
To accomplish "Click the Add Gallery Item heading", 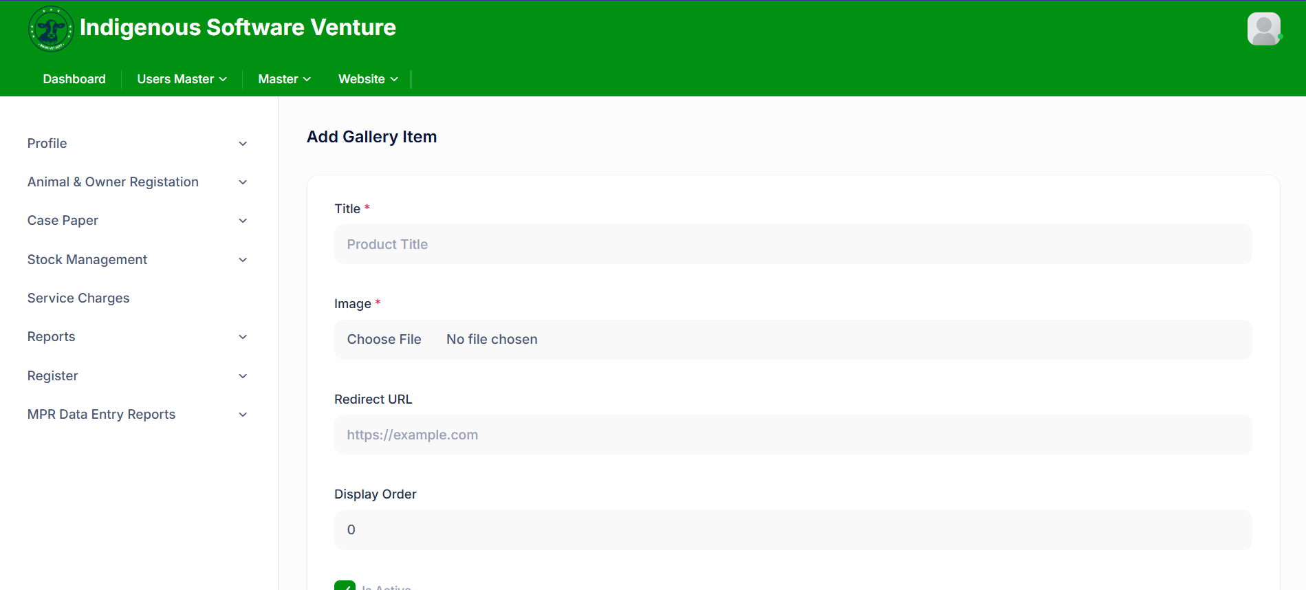I will [371, 137].
